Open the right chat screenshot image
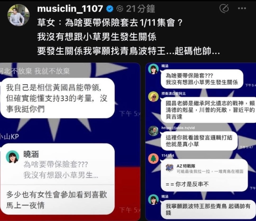This screenshot has width=256, height=221. pyautogui.click(x=201, y=141)
